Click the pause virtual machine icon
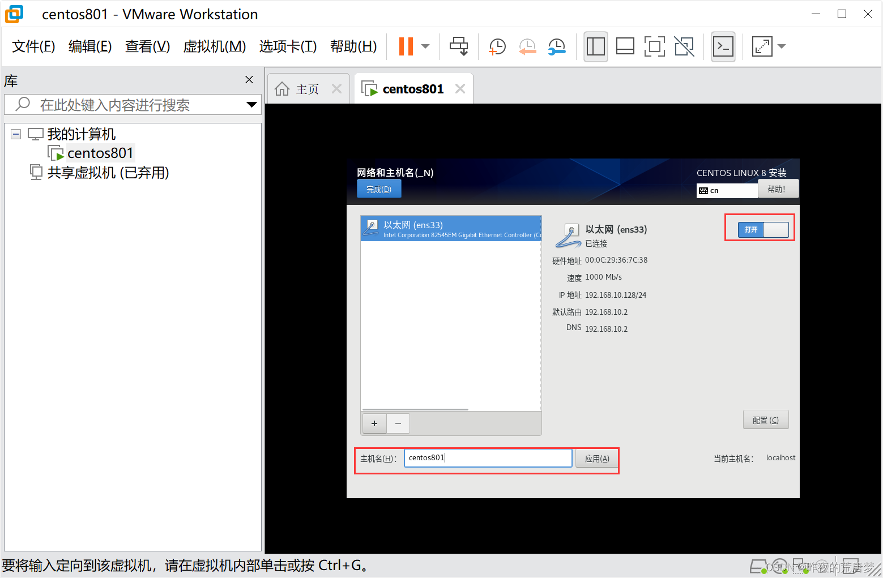 (x=406, y=46)
